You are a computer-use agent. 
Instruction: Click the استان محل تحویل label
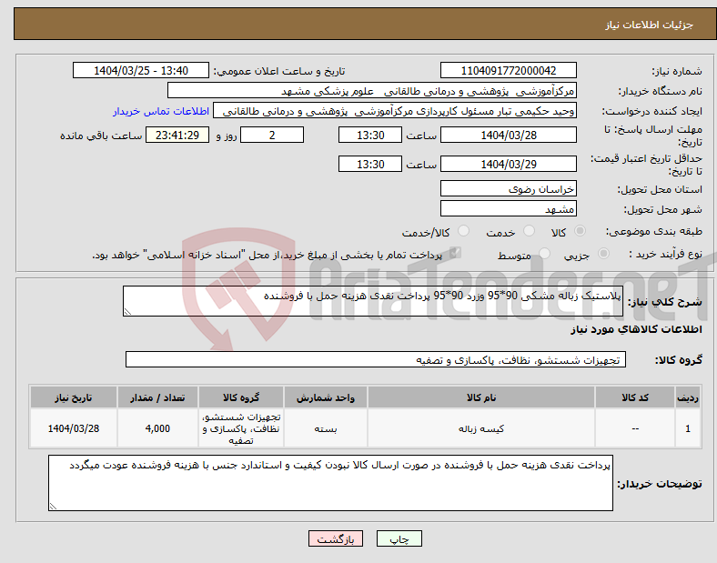660,189
